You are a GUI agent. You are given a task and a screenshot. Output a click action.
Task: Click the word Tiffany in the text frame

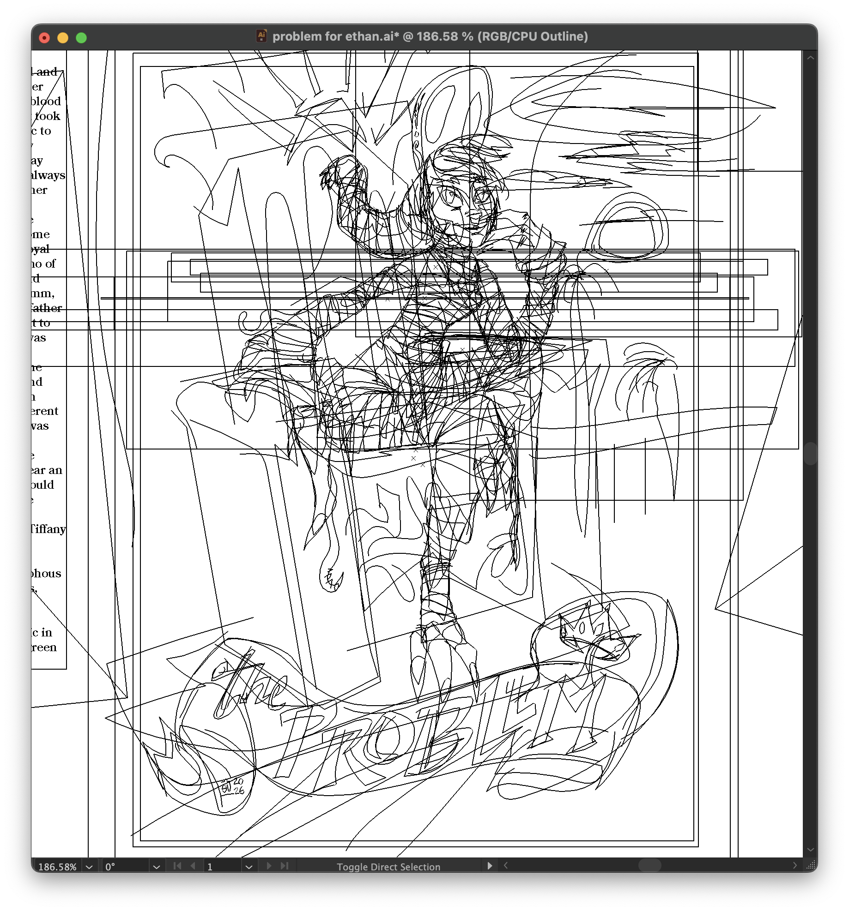[x=49, y=529]
